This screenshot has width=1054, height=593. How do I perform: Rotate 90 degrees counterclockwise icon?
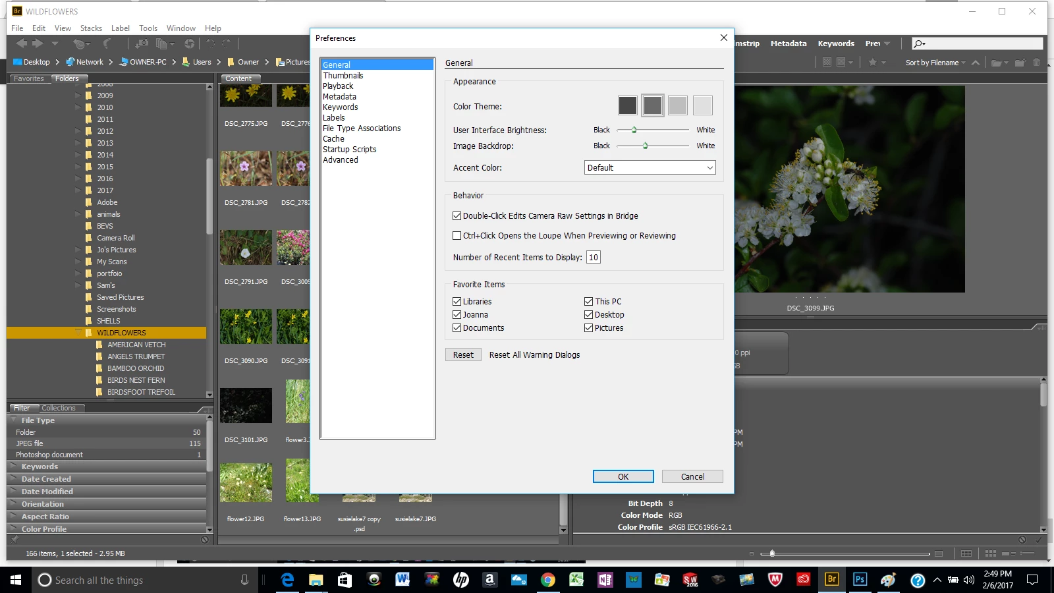[211, 43]
